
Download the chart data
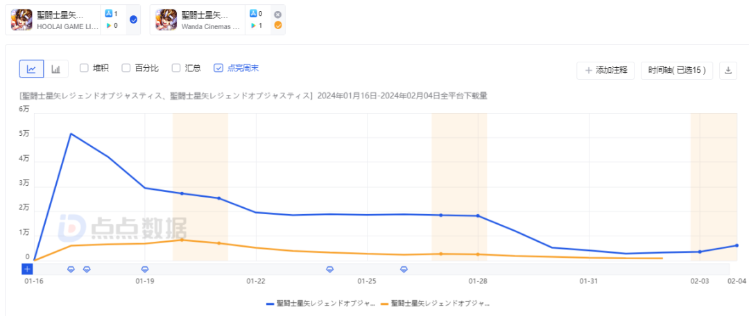tap(728, 70)
